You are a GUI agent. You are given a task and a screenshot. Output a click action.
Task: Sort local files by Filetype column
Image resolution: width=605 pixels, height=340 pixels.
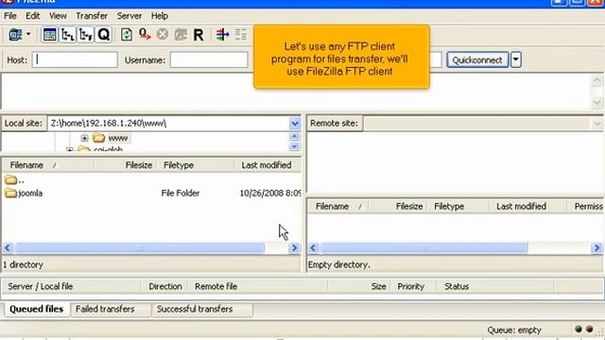(x=196, y=165)
